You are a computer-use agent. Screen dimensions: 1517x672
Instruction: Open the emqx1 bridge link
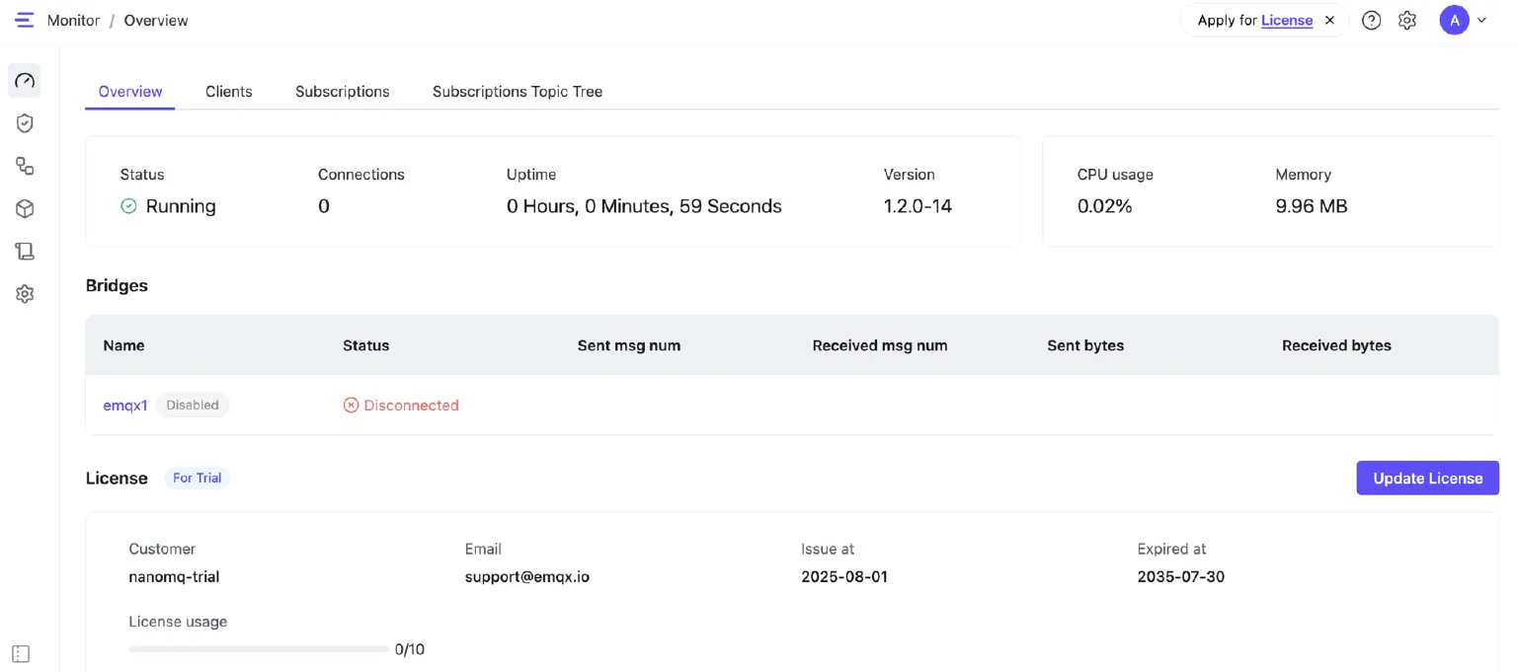pos(125,405)
